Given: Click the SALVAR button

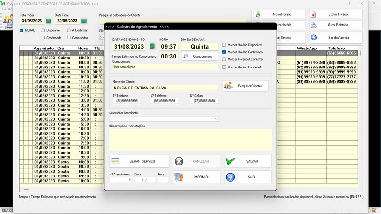Looking at the screenshot, I should point(248,161).
